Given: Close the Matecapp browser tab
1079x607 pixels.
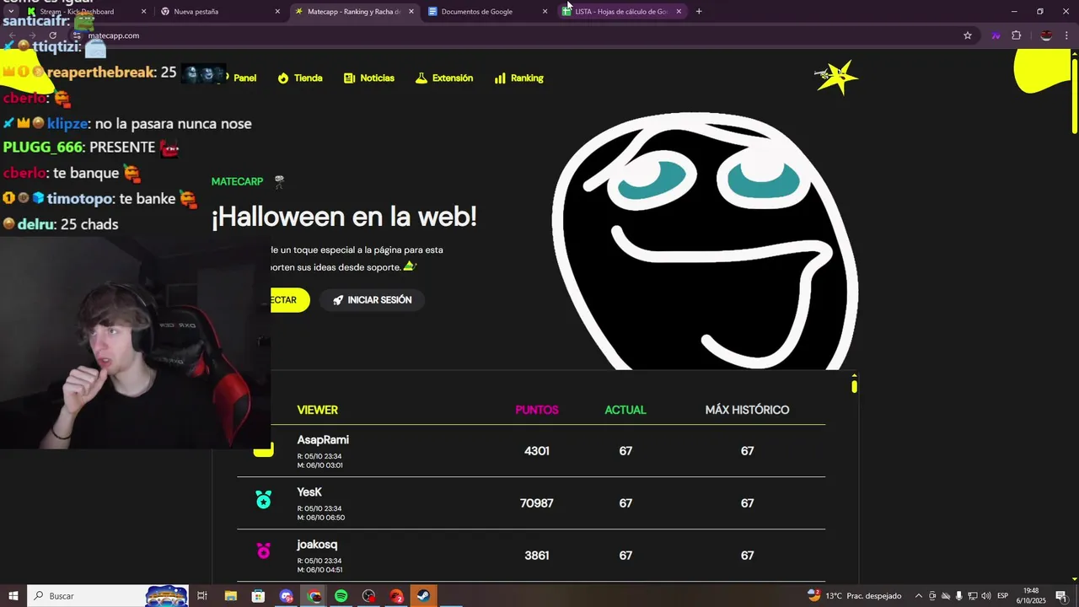Looking at the screenshot, I should pos(411,12).
